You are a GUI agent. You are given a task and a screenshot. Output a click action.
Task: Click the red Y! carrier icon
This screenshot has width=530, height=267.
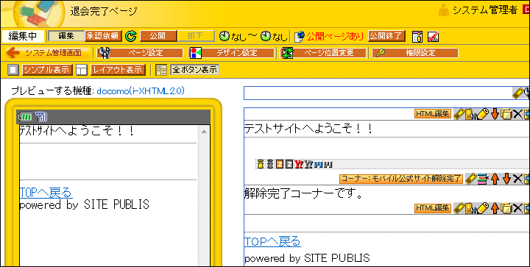tap(298, 164)
